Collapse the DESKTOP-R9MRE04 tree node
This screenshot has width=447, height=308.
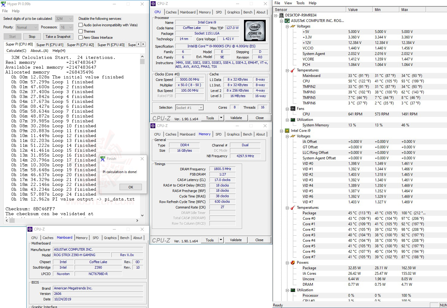point(276,15)
